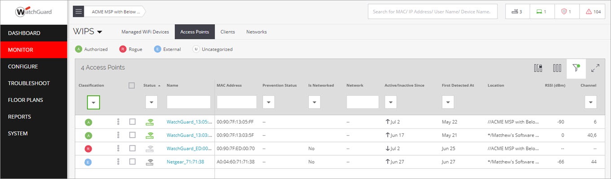Open TROUBLESHOOT in sidebar
611x179 pixels.
34,83
